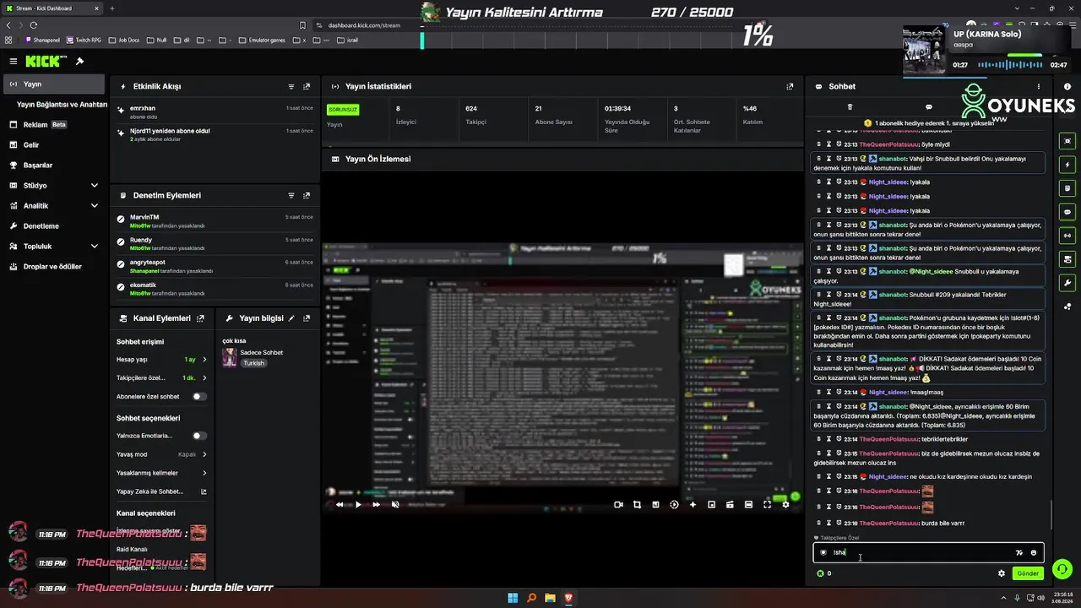Click the wrench icon in right toolbar
Image resolution: width=1081 pixels, height=608 pixels.
point(1067,283)
